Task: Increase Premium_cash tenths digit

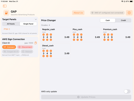Action: click(108, 35)
